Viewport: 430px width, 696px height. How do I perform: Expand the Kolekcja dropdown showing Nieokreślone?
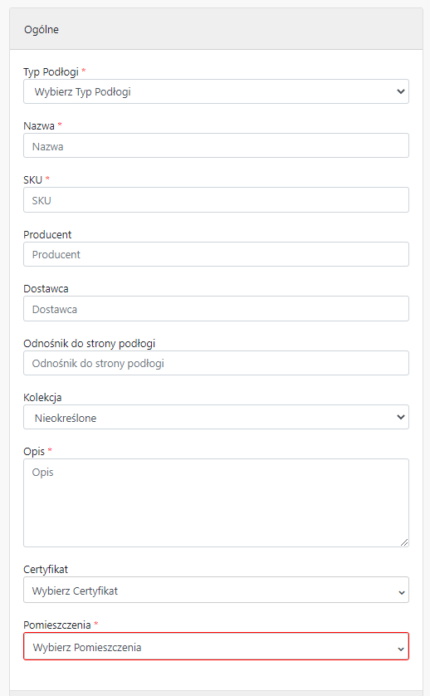click(x=216, y=417)
